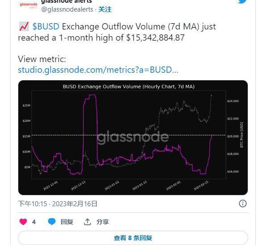The image size is (262, 245).
Task: Click the tweet timestamp 下午10:15
Action: coord(33,204)
